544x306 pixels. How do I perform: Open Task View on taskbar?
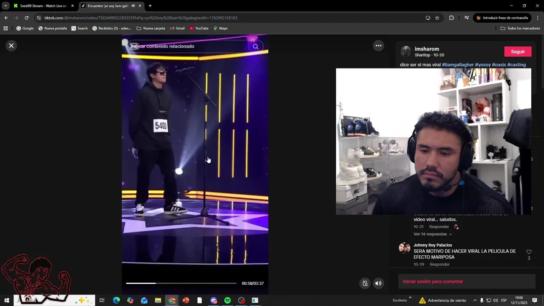click(102, 300)
